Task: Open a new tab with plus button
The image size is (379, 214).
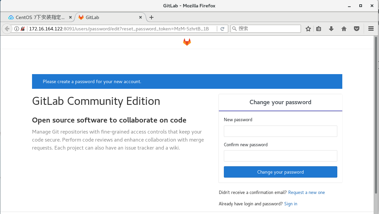Action: pos(151,17)
